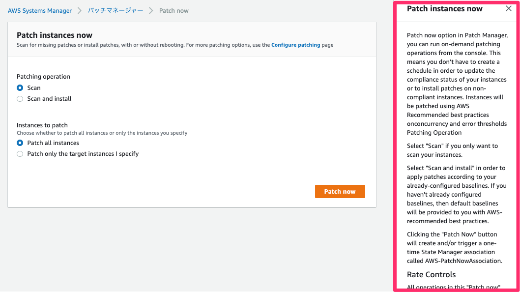Click the Instances to patch section label
520x292 pixels.
point(42,125)
